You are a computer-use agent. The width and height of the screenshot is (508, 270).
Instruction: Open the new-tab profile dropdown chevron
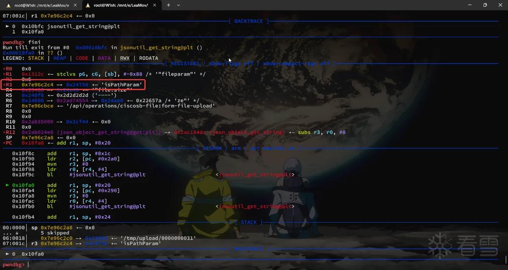[178, 5]
